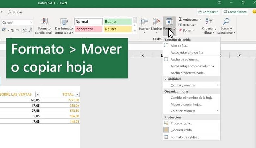
Task: Click the Dar formato como tabla icon
Action: (64, 22)
